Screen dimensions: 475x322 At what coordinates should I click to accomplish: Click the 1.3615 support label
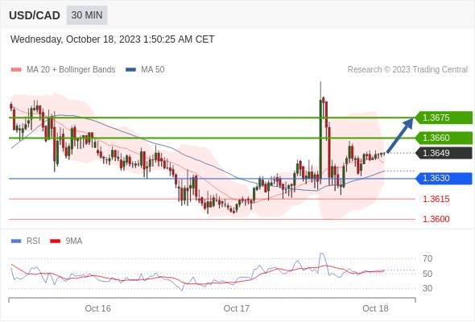click(436, 199)
